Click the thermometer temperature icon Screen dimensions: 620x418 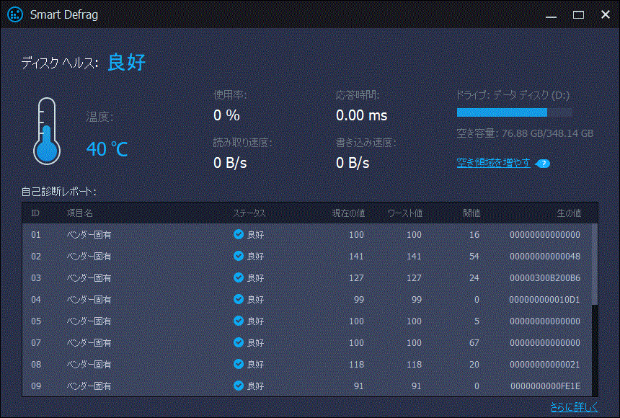(x=47, y=131)
